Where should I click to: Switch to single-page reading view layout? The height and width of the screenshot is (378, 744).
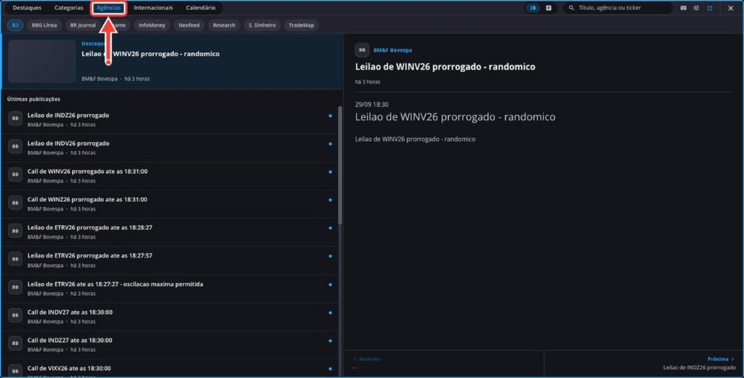(548, 8)
